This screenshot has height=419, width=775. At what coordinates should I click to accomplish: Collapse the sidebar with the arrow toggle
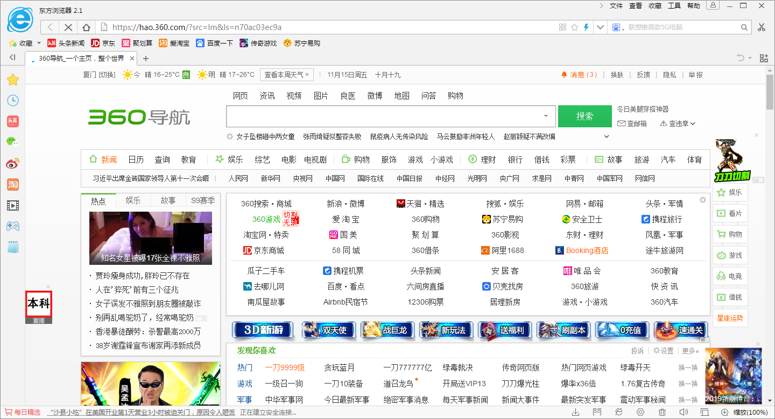12,58
